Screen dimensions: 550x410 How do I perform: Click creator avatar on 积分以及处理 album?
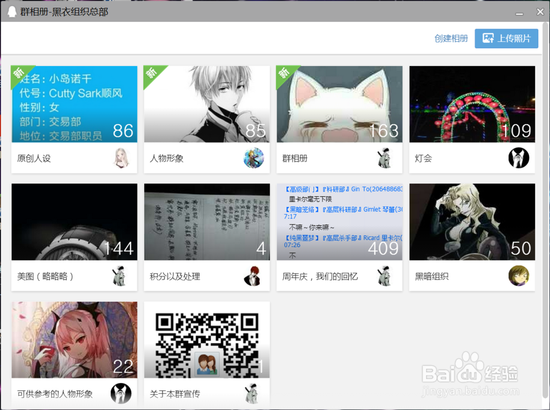(253, 276)
